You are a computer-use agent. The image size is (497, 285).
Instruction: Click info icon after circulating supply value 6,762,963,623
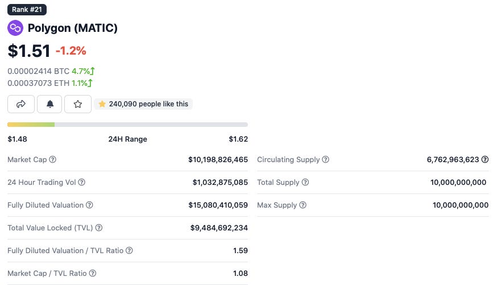click(x=485, y=160)
